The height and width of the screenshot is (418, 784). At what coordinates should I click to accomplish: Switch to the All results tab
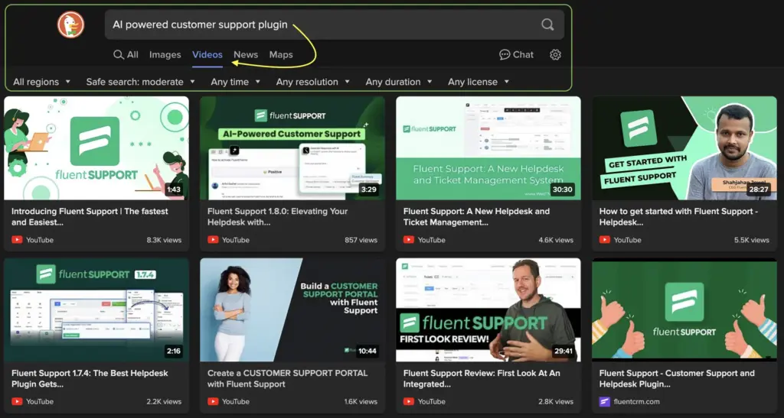[x=126, y=55]
